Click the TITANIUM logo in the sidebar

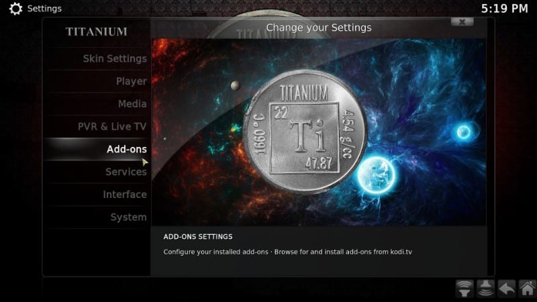pos(97,32)
